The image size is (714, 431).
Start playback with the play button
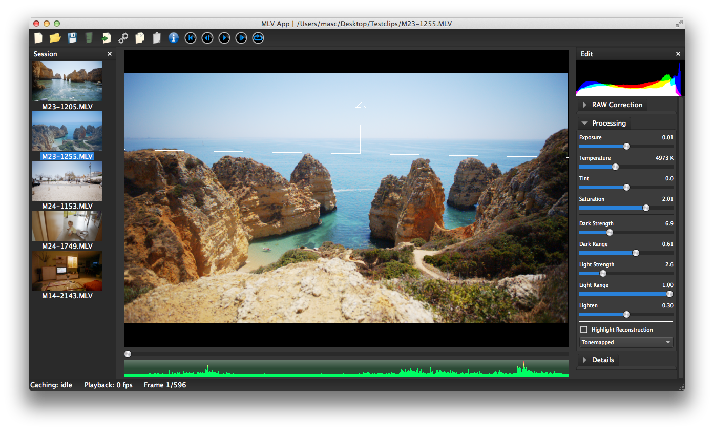(224, 38)
